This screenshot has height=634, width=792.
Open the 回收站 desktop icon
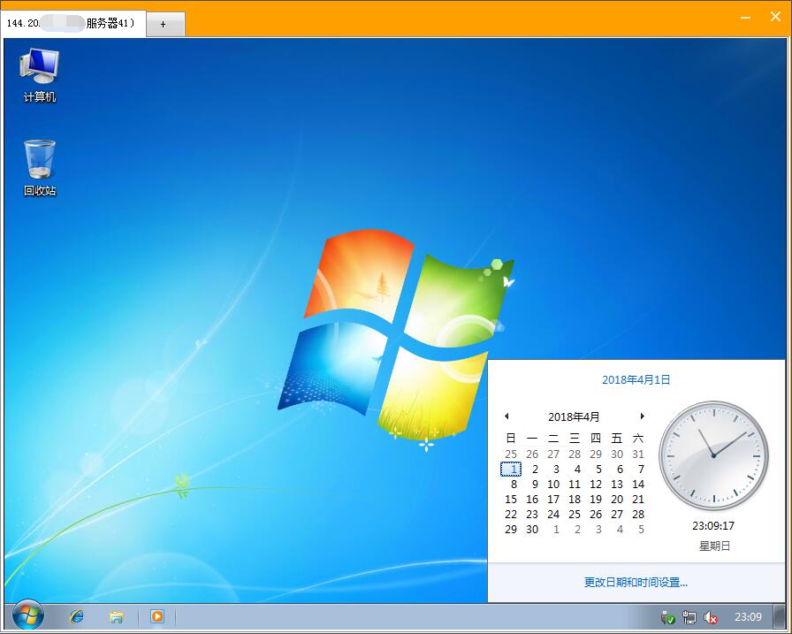[37, 159]
